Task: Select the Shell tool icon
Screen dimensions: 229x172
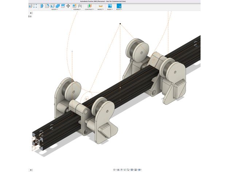Action: click(53, 6)
